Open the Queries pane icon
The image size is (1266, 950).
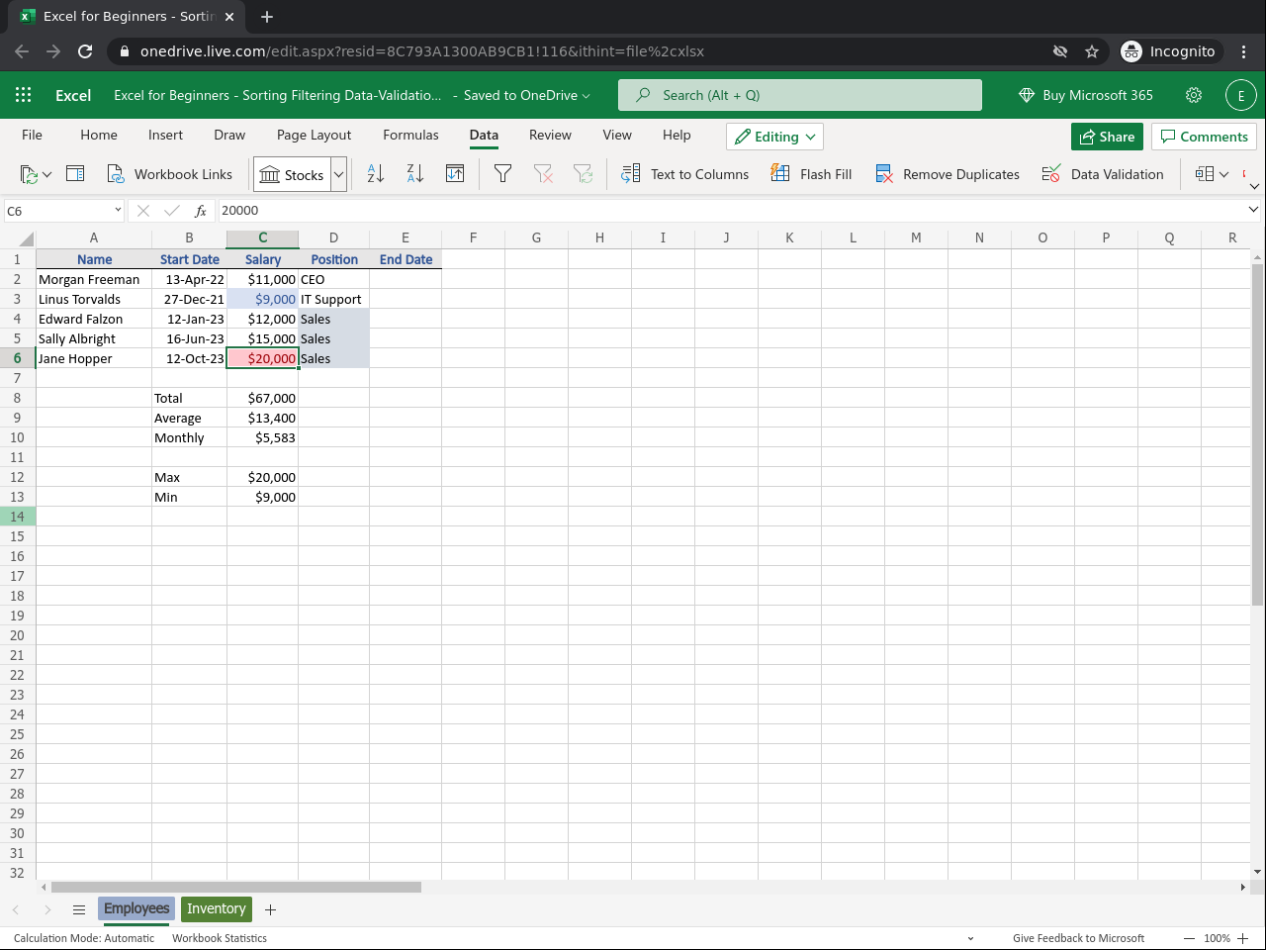[x=75, y=174]
